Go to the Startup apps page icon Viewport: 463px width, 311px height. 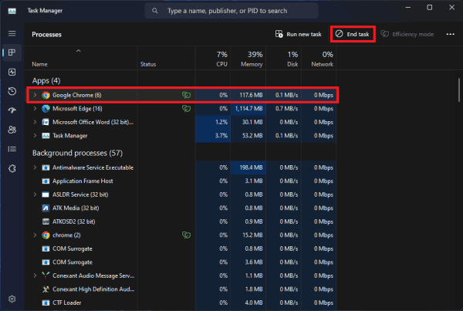click(12, 110)
